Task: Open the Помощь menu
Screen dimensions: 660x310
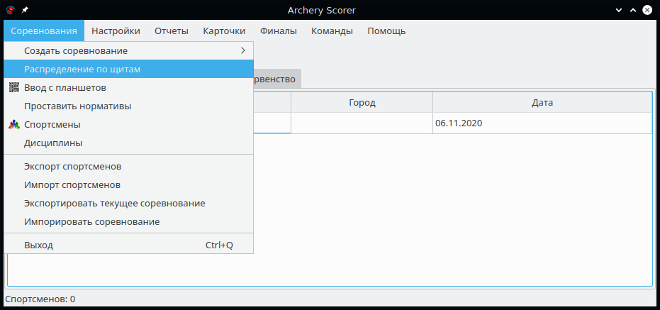Action: tap(386, 31)
